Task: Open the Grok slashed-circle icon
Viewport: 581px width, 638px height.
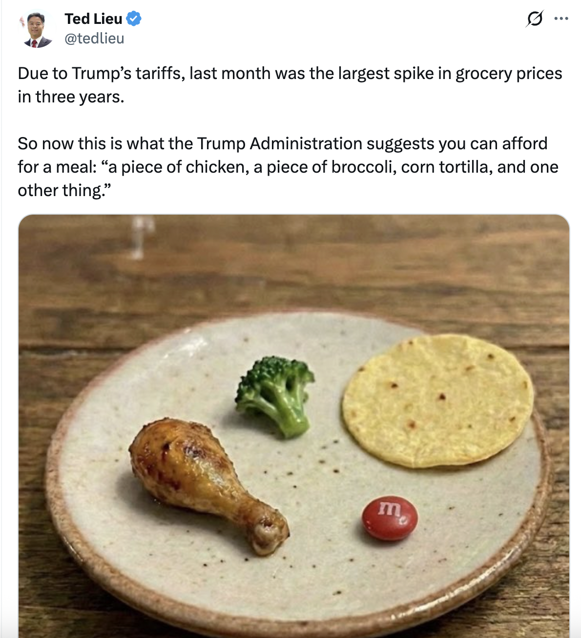Action: (535, 19)
